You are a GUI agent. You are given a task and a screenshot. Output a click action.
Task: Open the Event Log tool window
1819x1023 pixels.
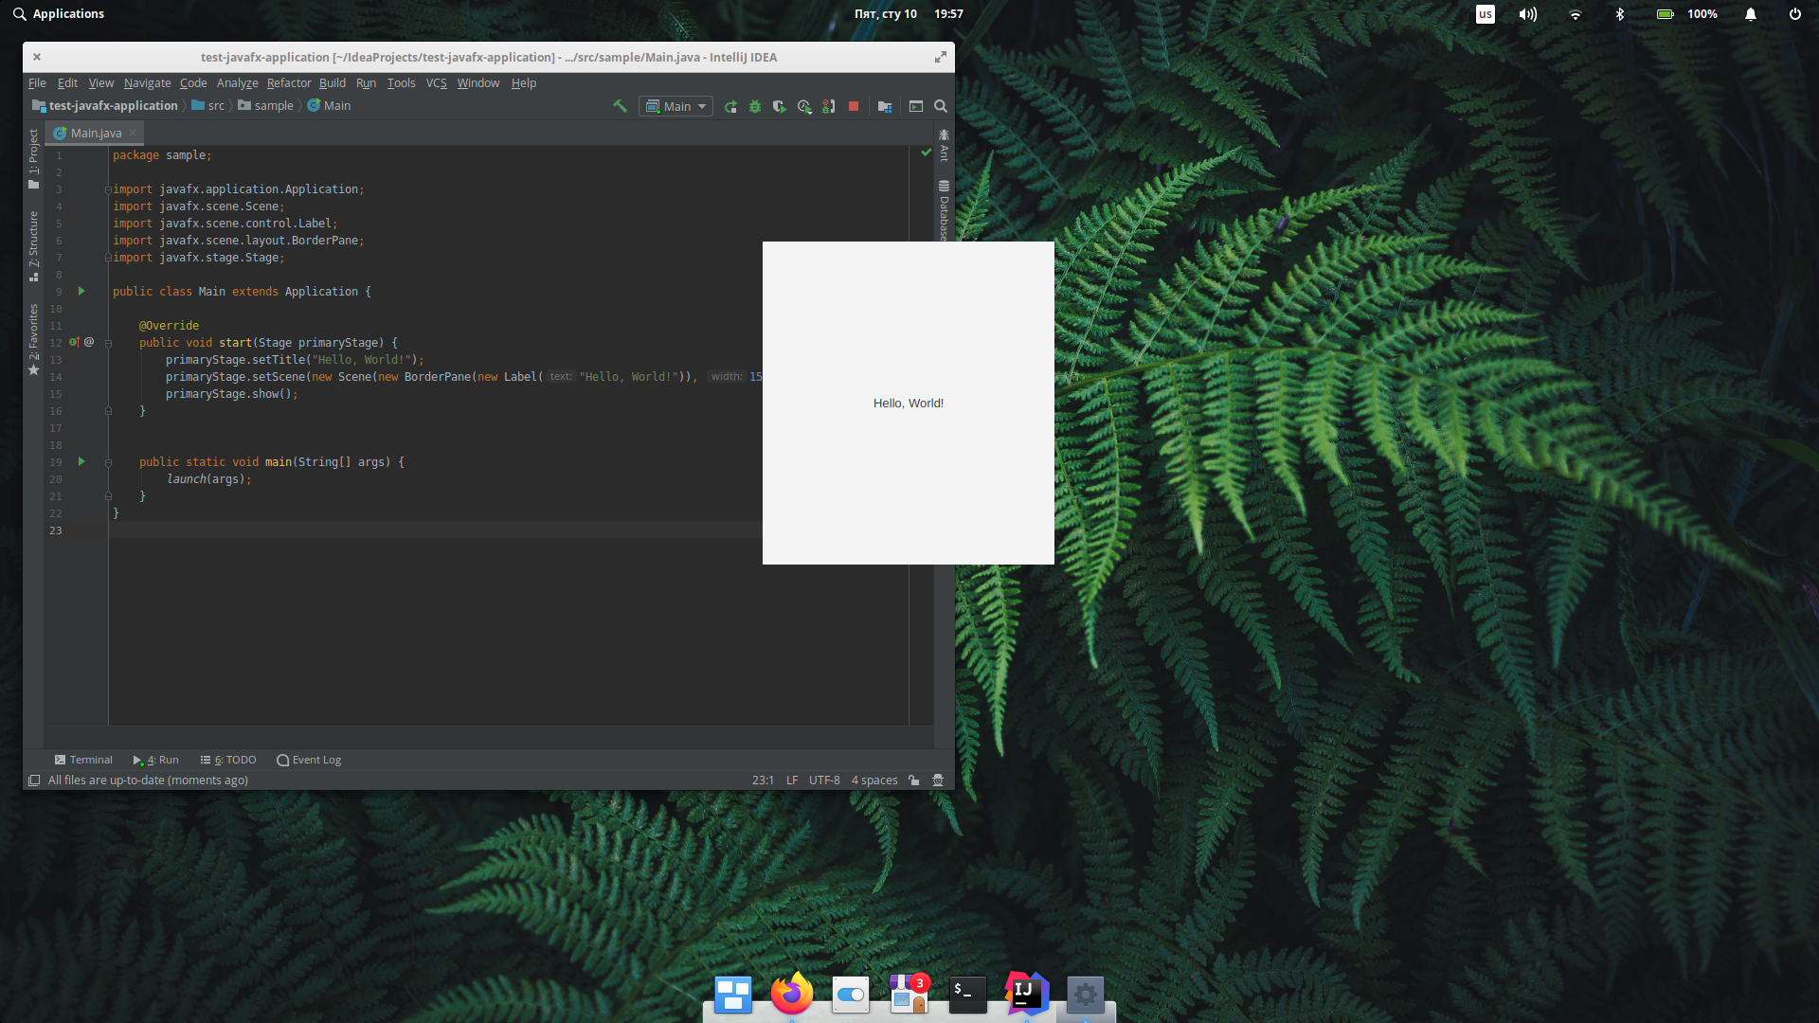[309, 760]
